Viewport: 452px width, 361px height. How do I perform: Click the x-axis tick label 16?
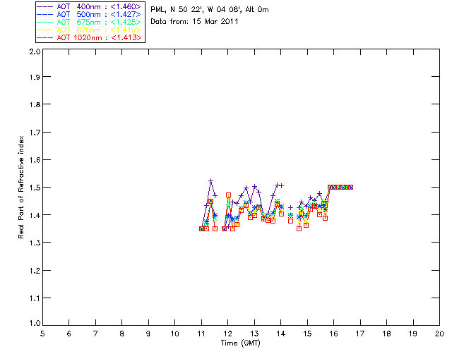(334, 334)
